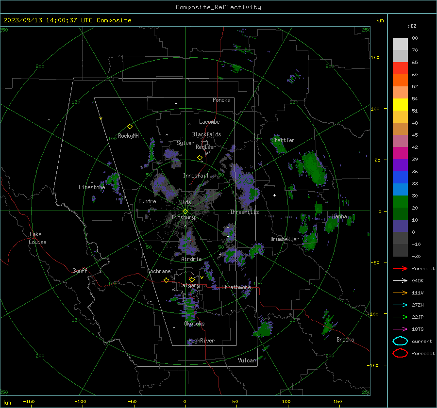The width and height of the screenshot is (437, 408).
Task: Click the -150 tick on bottom axis
Action: [29, 402]
